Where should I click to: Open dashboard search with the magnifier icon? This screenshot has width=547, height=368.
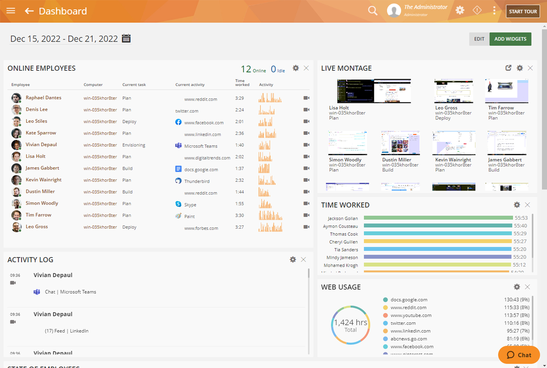pos(372,11)
